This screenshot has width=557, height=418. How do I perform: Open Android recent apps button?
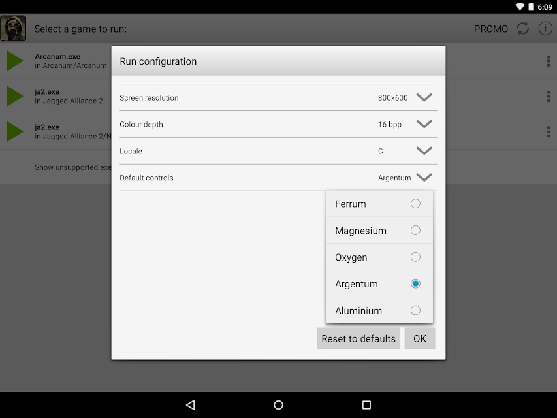(x=366, y=405)
